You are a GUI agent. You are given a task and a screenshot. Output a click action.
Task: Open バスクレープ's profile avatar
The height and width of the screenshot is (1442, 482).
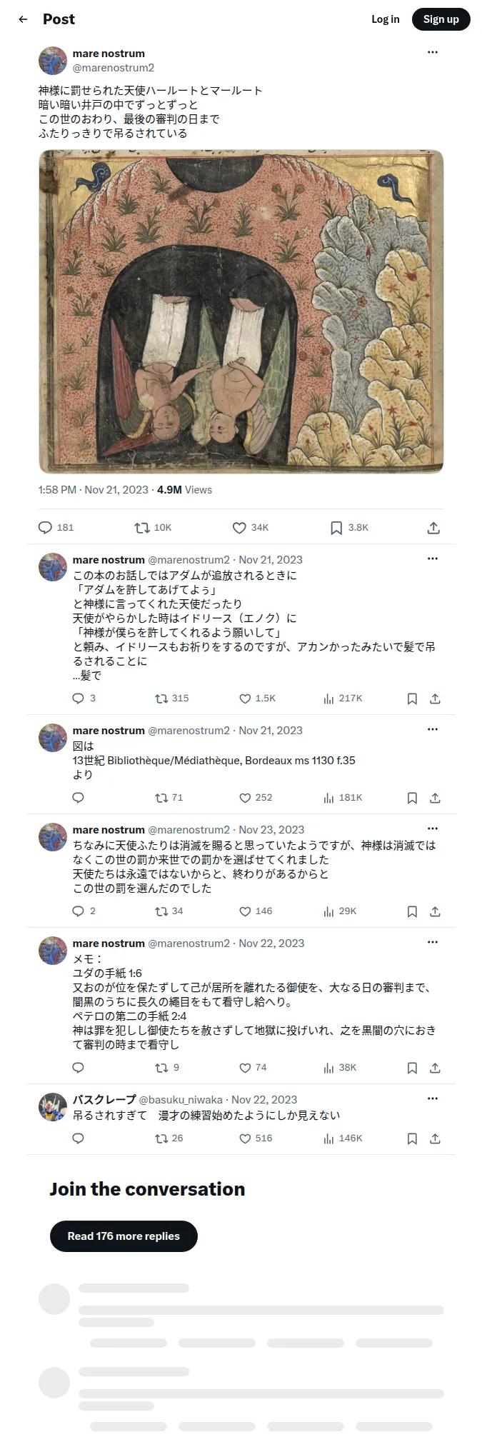(x=53, y=1107)
